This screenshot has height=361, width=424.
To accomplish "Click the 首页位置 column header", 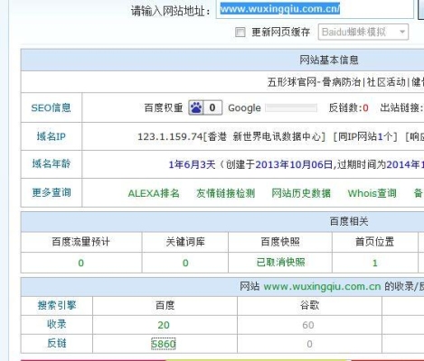I will click(x=375, y=242).
